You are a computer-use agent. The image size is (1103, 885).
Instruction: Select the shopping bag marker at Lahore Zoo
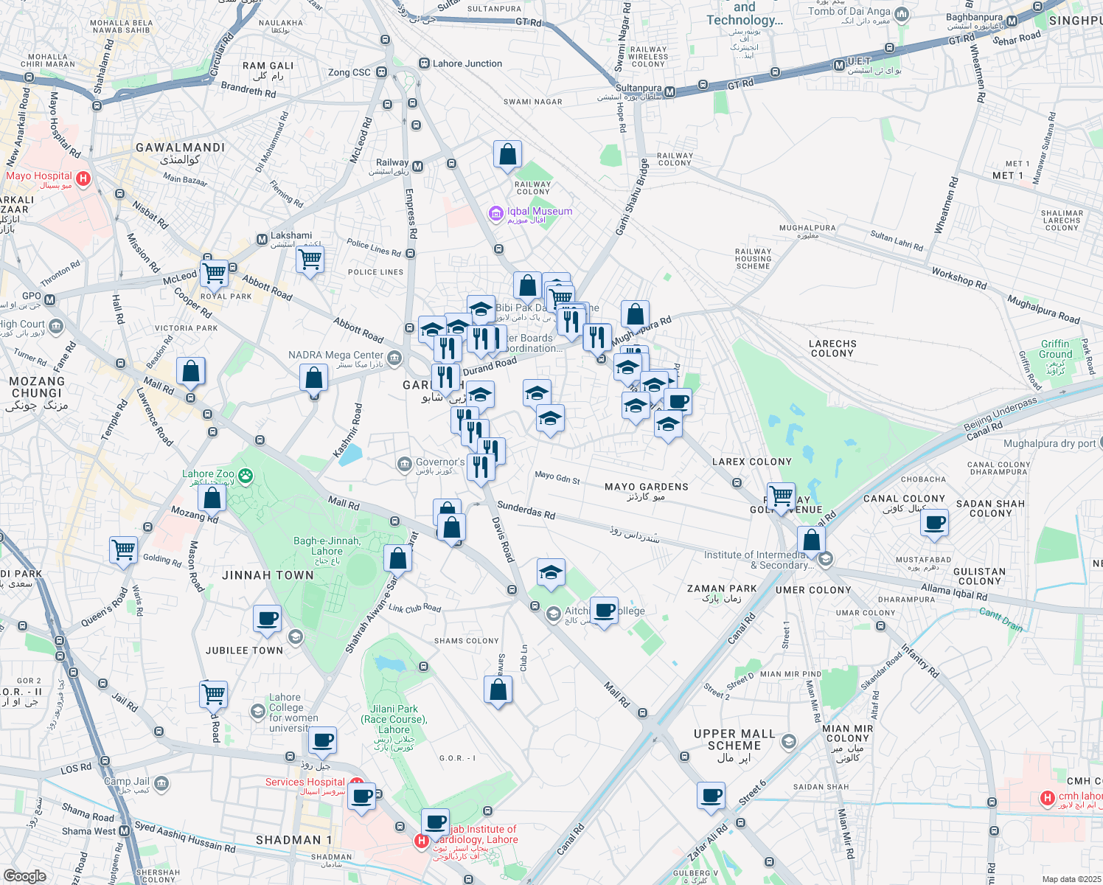tap(212, 498)
